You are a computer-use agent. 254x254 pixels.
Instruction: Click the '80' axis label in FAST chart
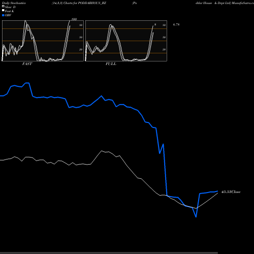coord(81,25)
